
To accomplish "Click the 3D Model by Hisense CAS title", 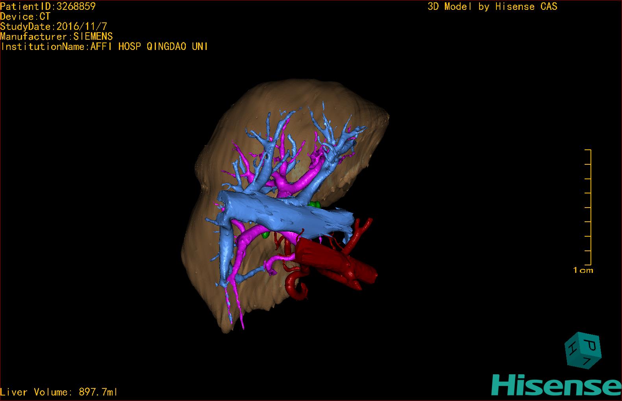I will click(492, 7).
